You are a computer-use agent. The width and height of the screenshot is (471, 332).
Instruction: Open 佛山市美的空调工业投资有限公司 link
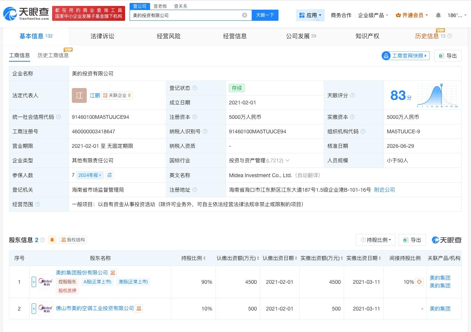(95, 309)
